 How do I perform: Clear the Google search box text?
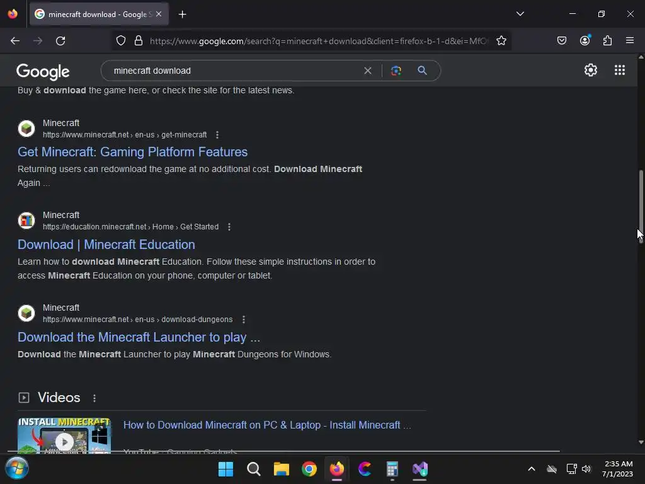pyautogui.click(x=368, y=71)
